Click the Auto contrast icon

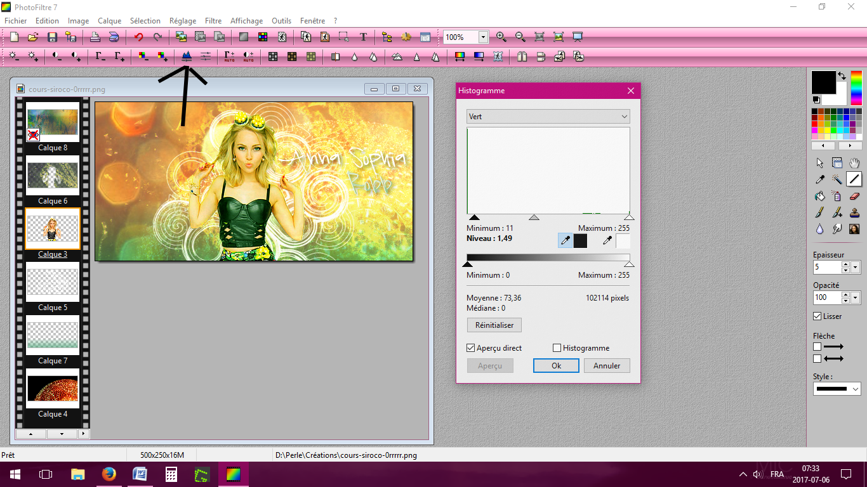tap(248, 56)
